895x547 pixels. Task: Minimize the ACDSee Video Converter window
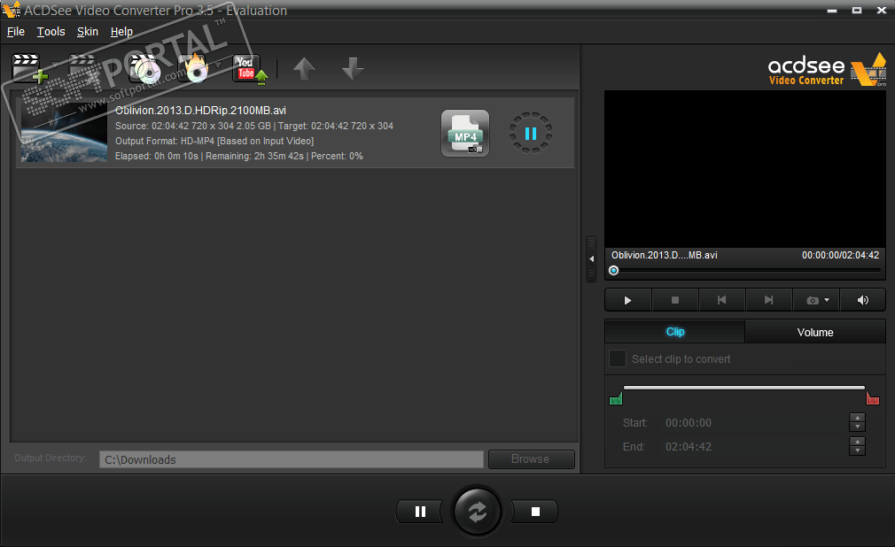832,11
